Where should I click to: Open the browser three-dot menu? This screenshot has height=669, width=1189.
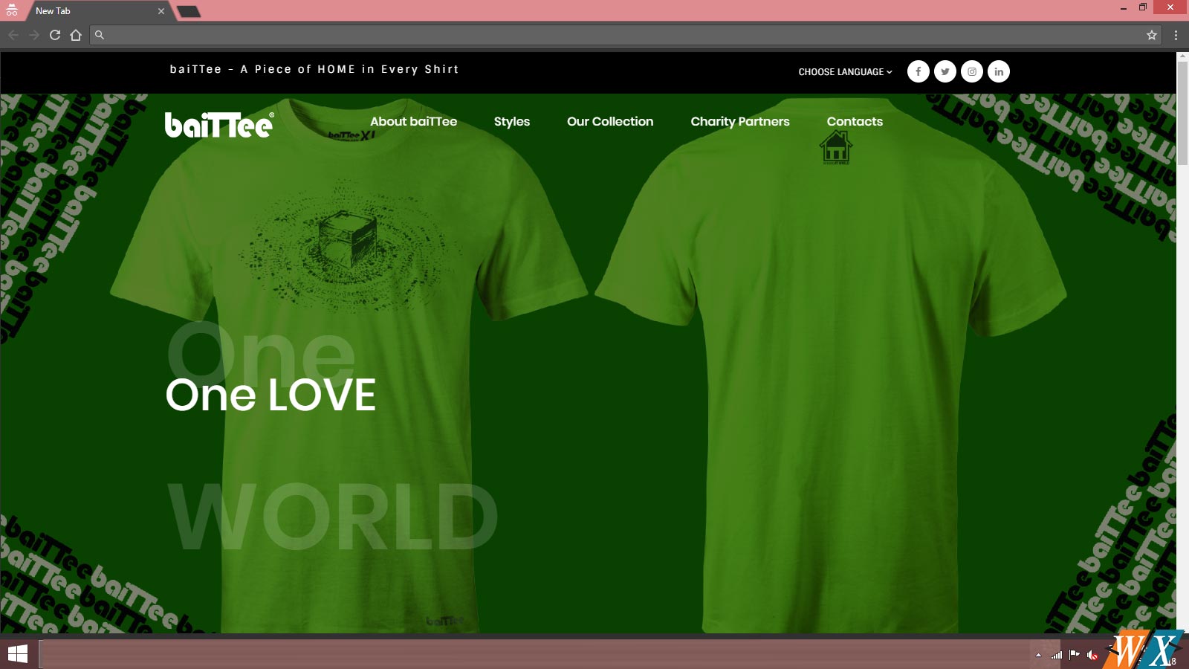(x=1176, y=35)
